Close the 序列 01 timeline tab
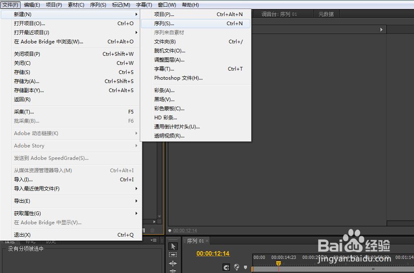Screen dimensions: 414x273 coord(207,241)
